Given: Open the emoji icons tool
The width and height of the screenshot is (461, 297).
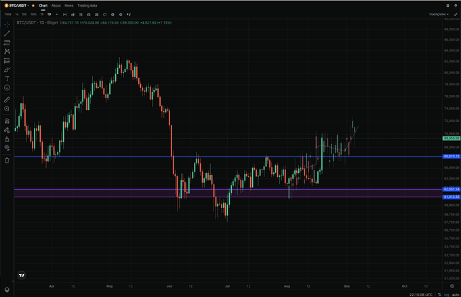Looking at the screenshot, I should [x=7, y=87].
